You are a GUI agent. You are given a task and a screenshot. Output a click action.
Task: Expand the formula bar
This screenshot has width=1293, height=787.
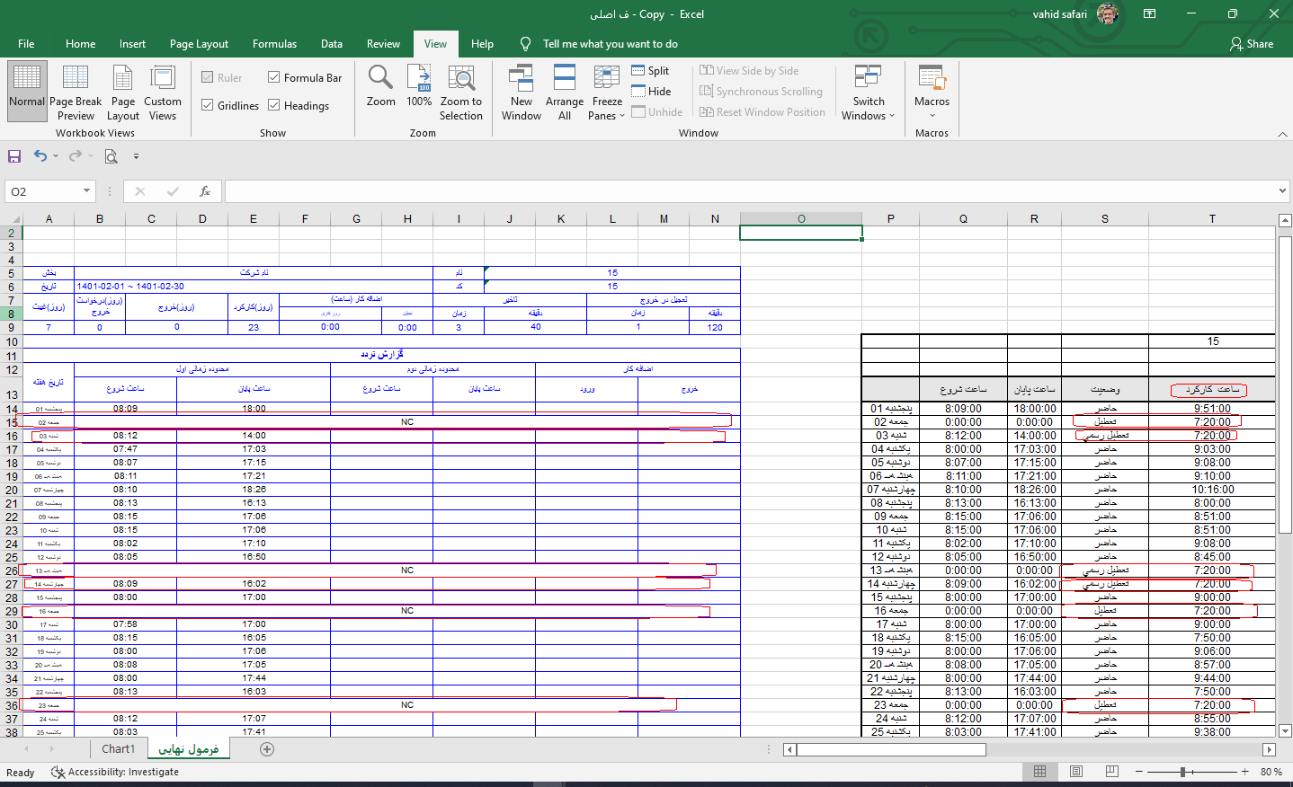(1282, 190)
